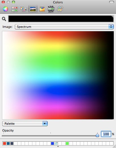Select the Color Wheel picker mode
The image size is (116, 148).
[x=5, y=9]
